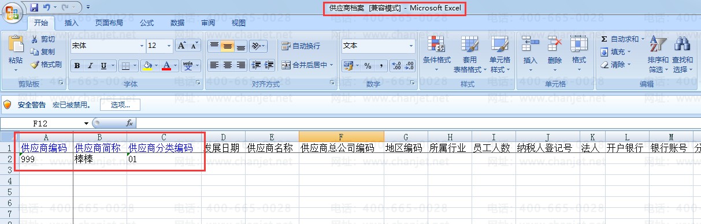Screen dimensions: 701x224
Task: Click the Conditional Formatting (条件格式) icon
Action: (436, 45)
